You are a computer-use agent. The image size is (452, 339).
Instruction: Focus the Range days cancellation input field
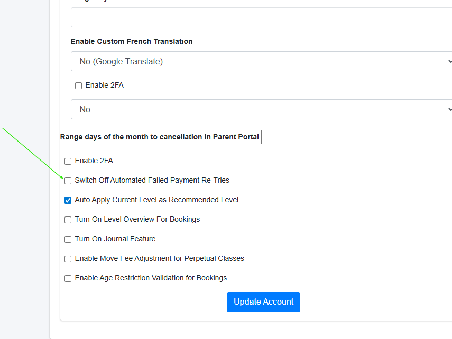pyautogui.click(x=308, y=137)
